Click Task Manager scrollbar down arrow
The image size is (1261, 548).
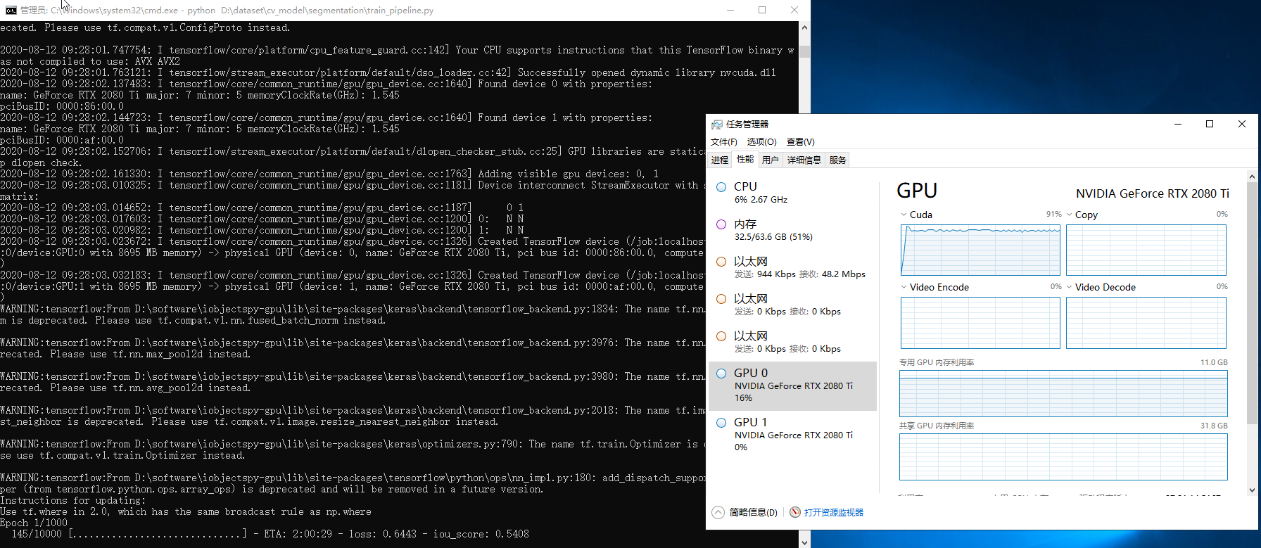click(1252, 490)
